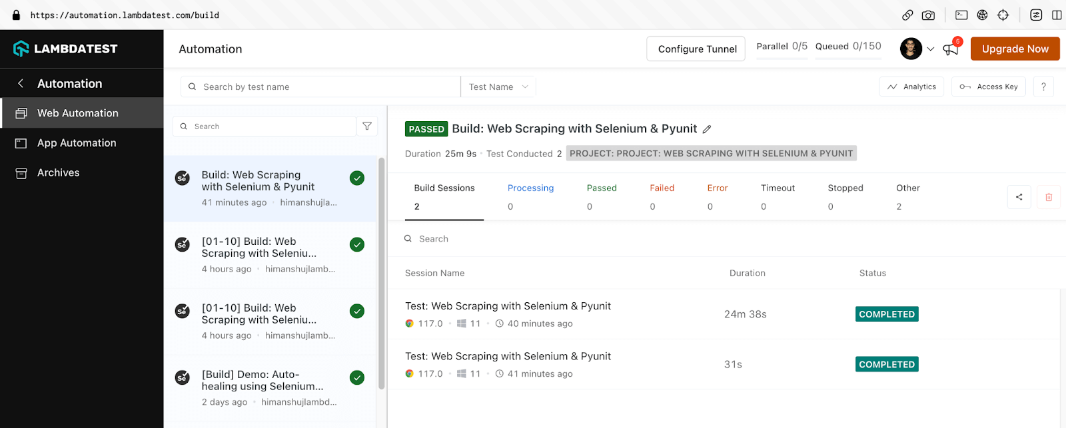Expand the user profile avatar menu
The height and width of the screenshot is (428, 1066).
tap(917, 49)
